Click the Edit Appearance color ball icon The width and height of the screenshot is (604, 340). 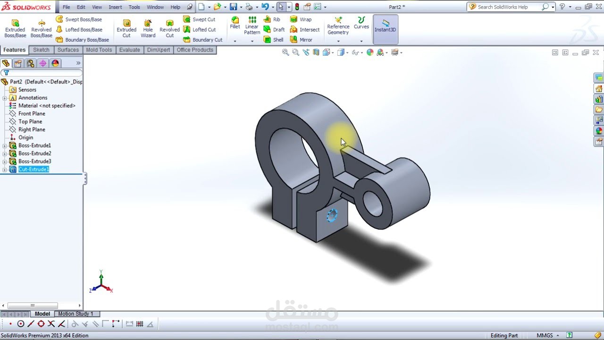(370, 52)
